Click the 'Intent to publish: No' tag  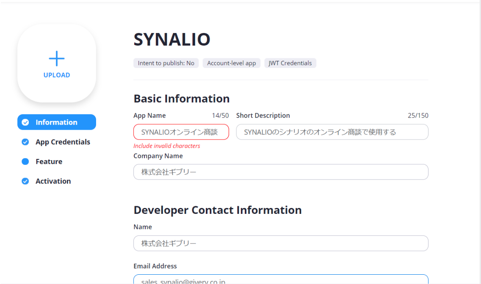[x=166, y=63]
